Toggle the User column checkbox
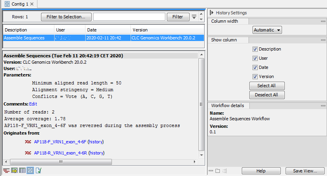This screenshot has width=327, height=176. point(255,58)
